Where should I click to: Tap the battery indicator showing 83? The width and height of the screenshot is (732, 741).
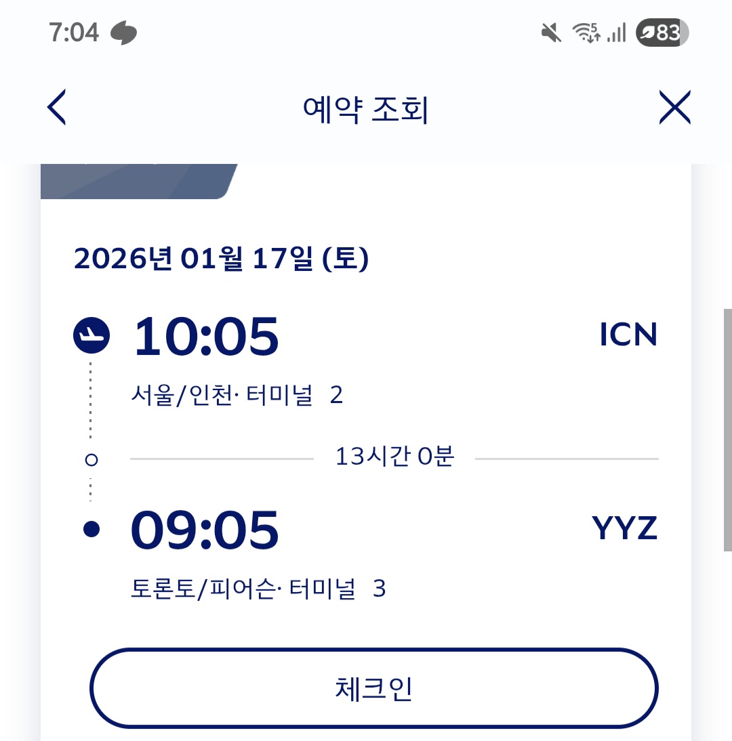(x=662, y=33)
